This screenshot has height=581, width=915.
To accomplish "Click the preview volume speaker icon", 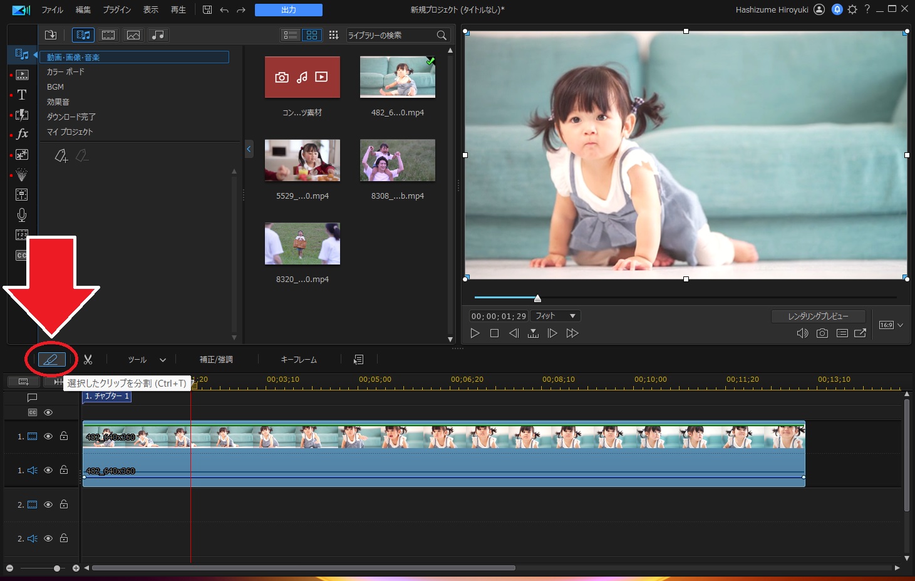I will point(802,333).
